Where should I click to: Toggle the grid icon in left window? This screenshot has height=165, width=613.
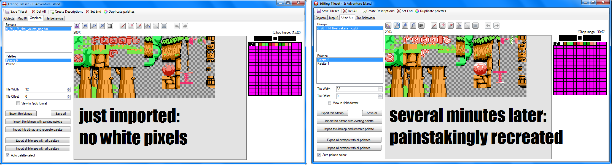pyautogui.click(x=110, y=26)
